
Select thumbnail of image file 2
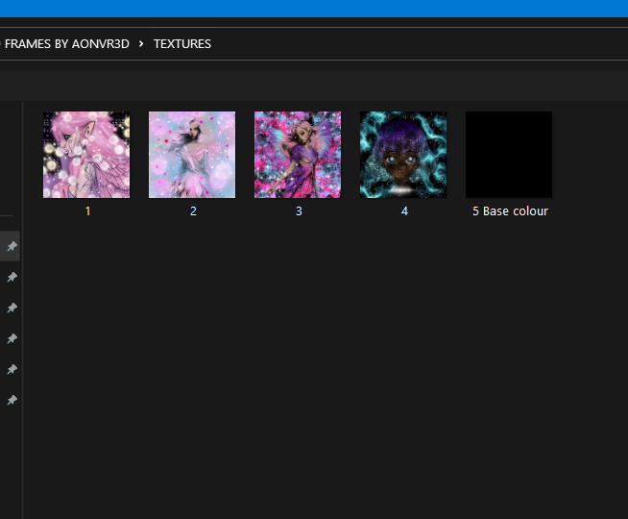[192, 155]
